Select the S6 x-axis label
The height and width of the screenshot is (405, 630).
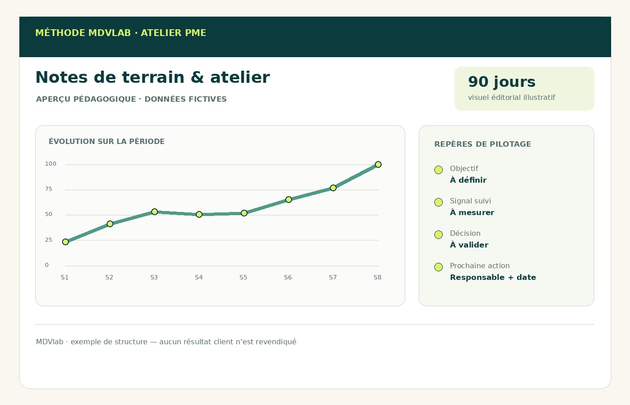pyautogui.click(x=288, y=277)
